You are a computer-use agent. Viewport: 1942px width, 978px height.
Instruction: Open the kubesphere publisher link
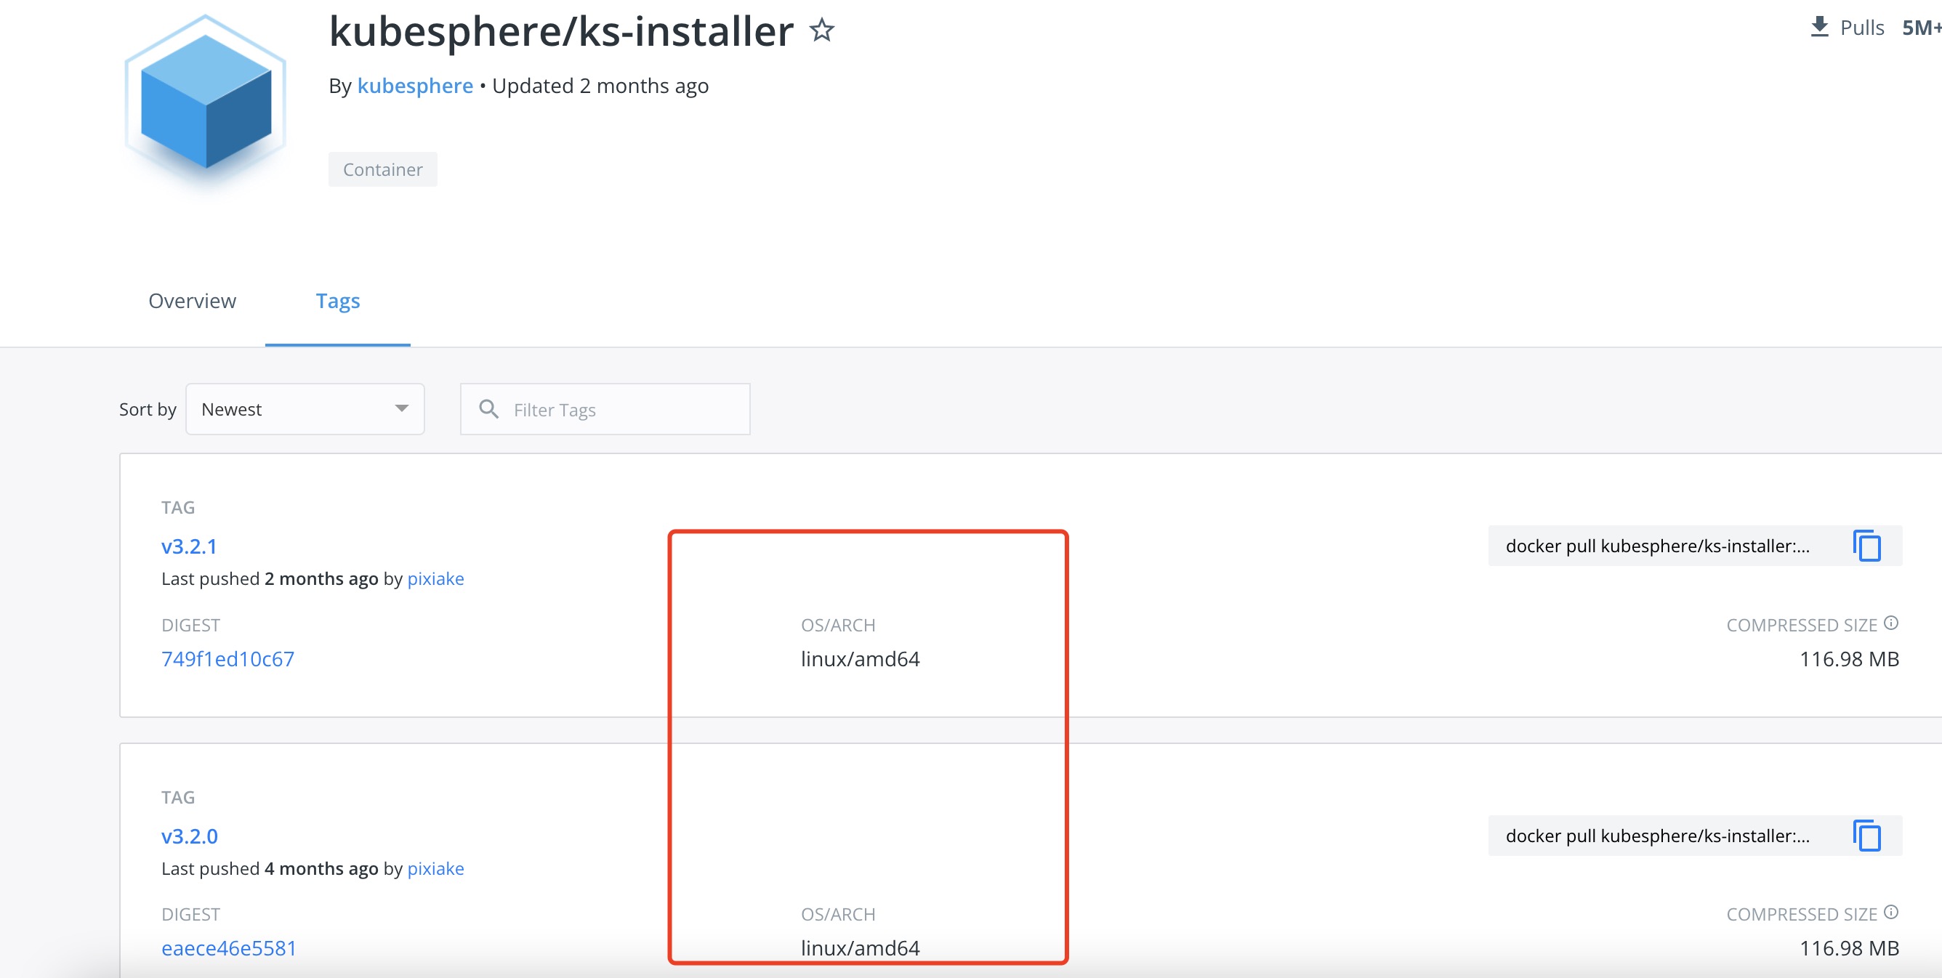pyautogui.click(x=414, y=86)
